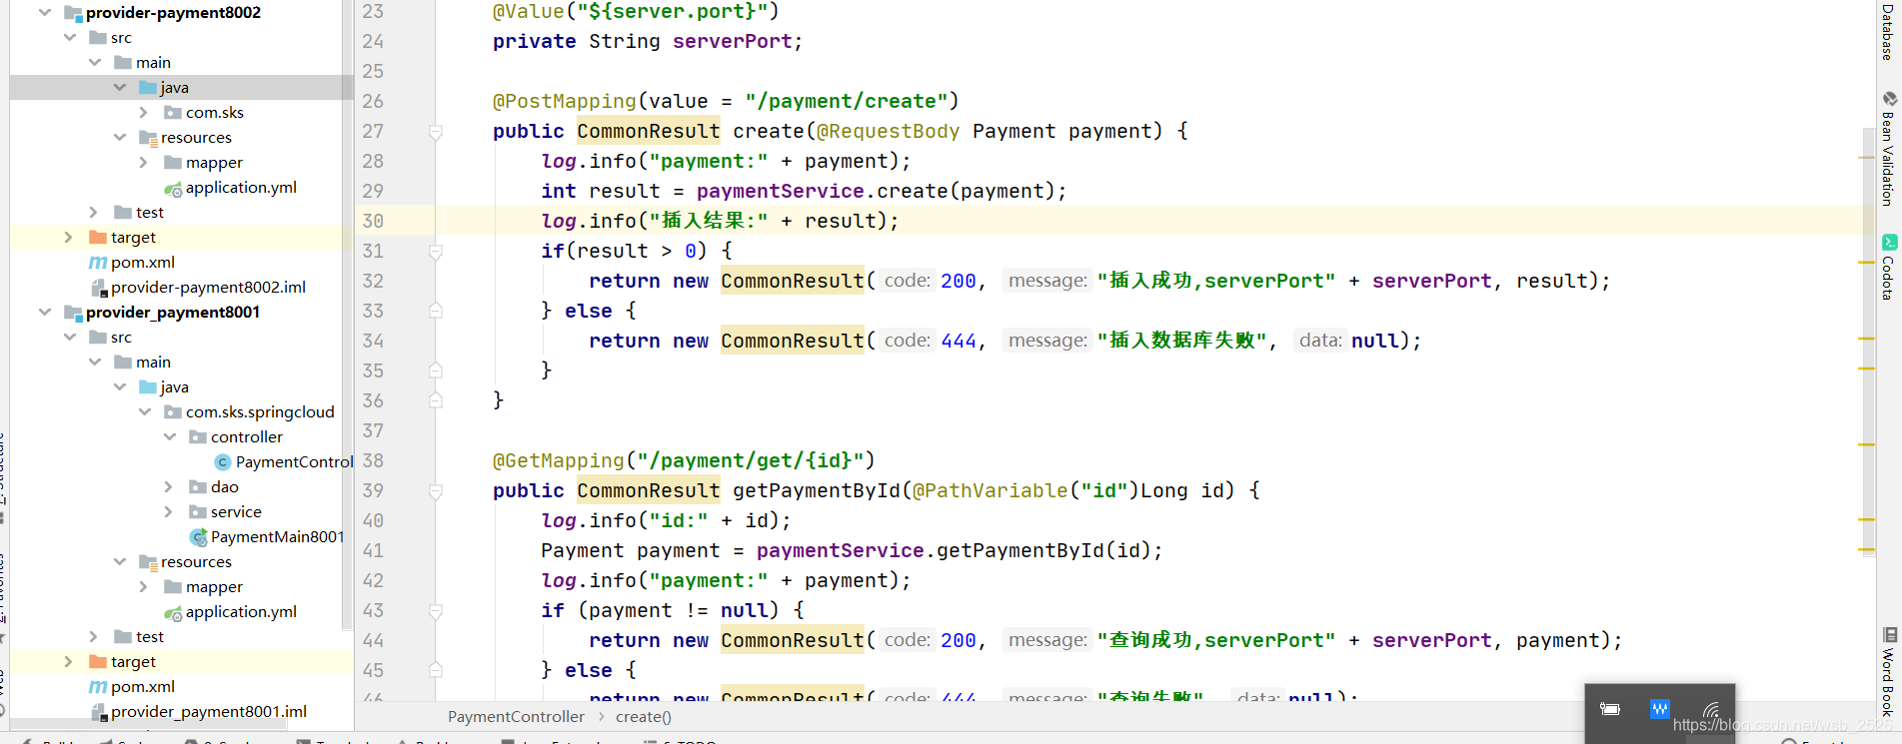Click the Maven pom.xml icon in provider-payment8002
This screenshot has width=1902, height=744.
98,263
